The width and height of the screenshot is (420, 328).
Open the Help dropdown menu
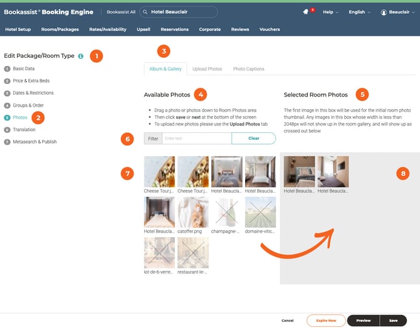point(330,12)
